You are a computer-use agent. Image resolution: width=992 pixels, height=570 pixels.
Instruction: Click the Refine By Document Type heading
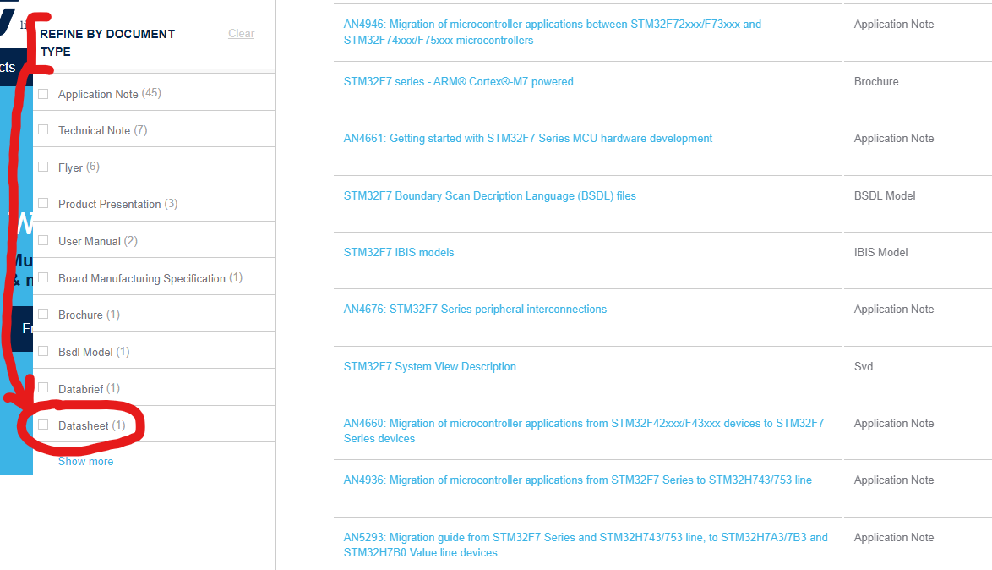point(107,42)
